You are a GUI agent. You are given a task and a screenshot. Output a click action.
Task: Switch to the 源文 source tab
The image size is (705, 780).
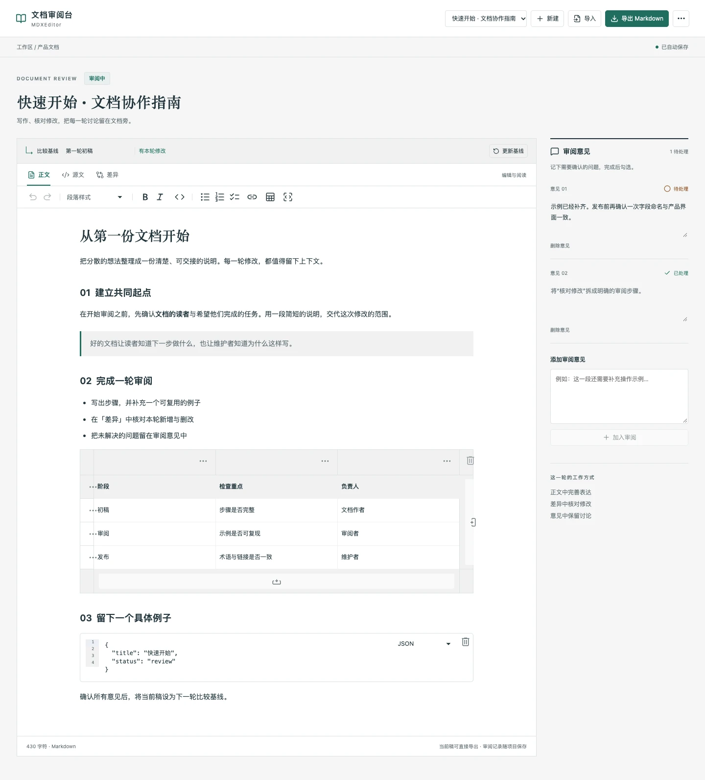[73, 175]
